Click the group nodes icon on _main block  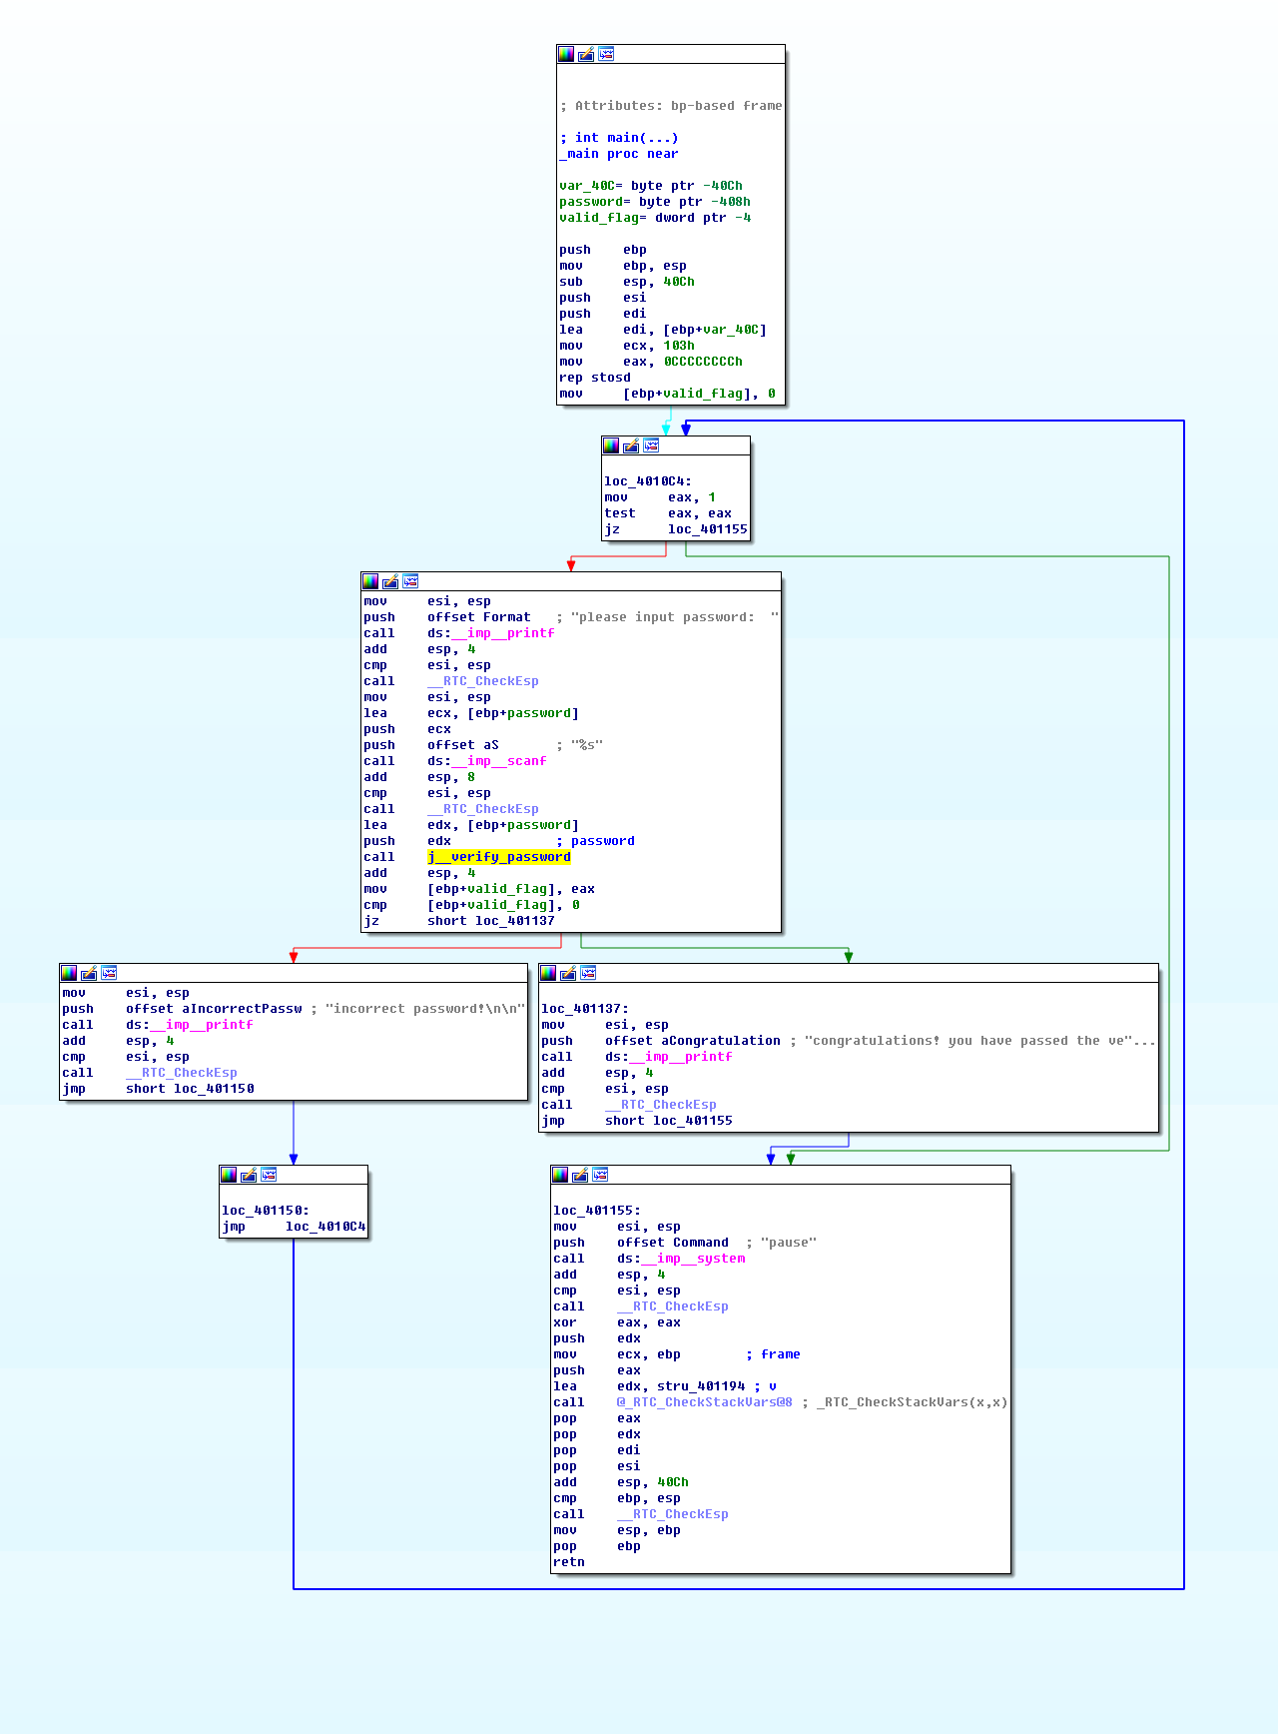pos(606,54)
